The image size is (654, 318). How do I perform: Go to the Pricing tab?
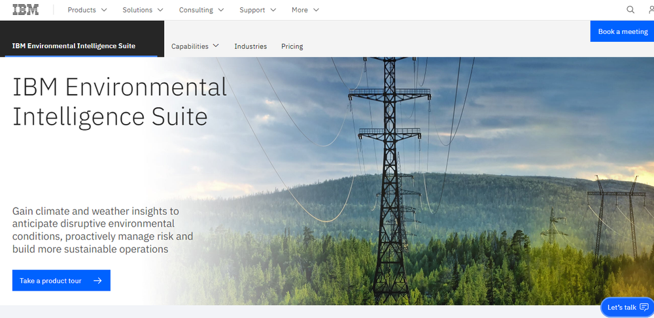click(x=292, y=46)
